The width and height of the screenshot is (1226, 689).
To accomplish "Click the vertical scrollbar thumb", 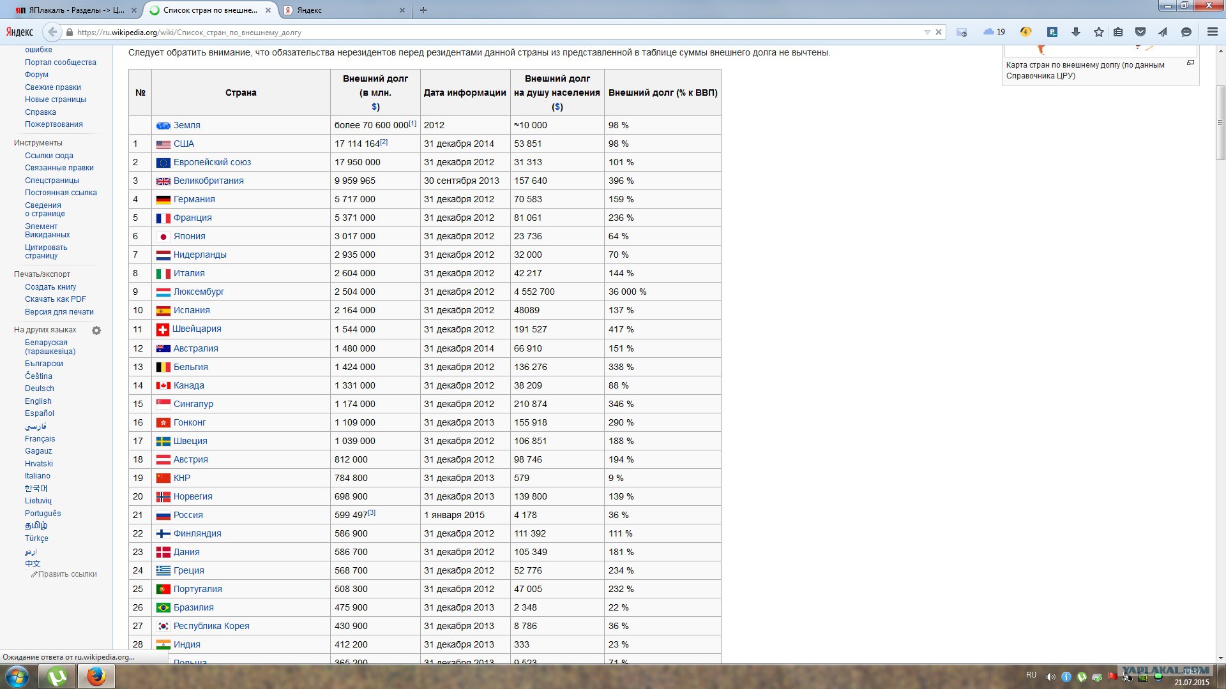I will (1220, 122).
